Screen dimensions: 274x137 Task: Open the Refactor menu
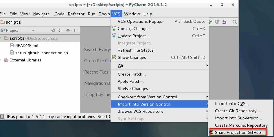pyautogui.click(x=76, y=14)
